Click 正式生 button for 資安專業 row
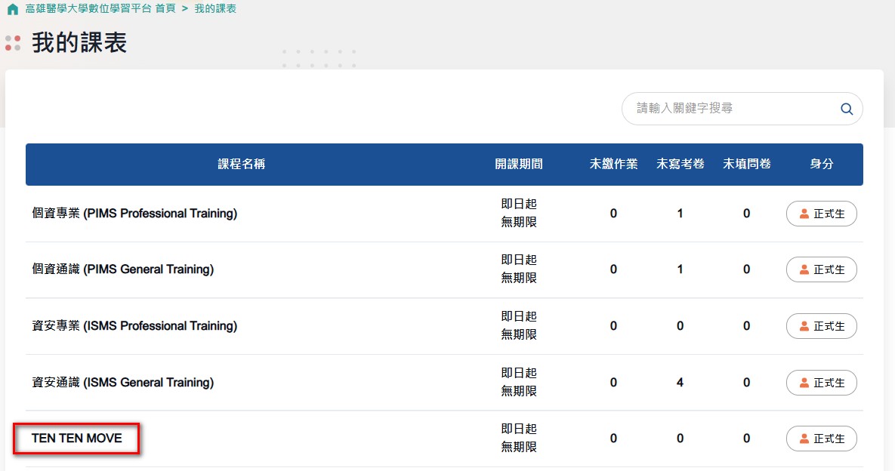895x471 pixels. (x=822, y=326)
